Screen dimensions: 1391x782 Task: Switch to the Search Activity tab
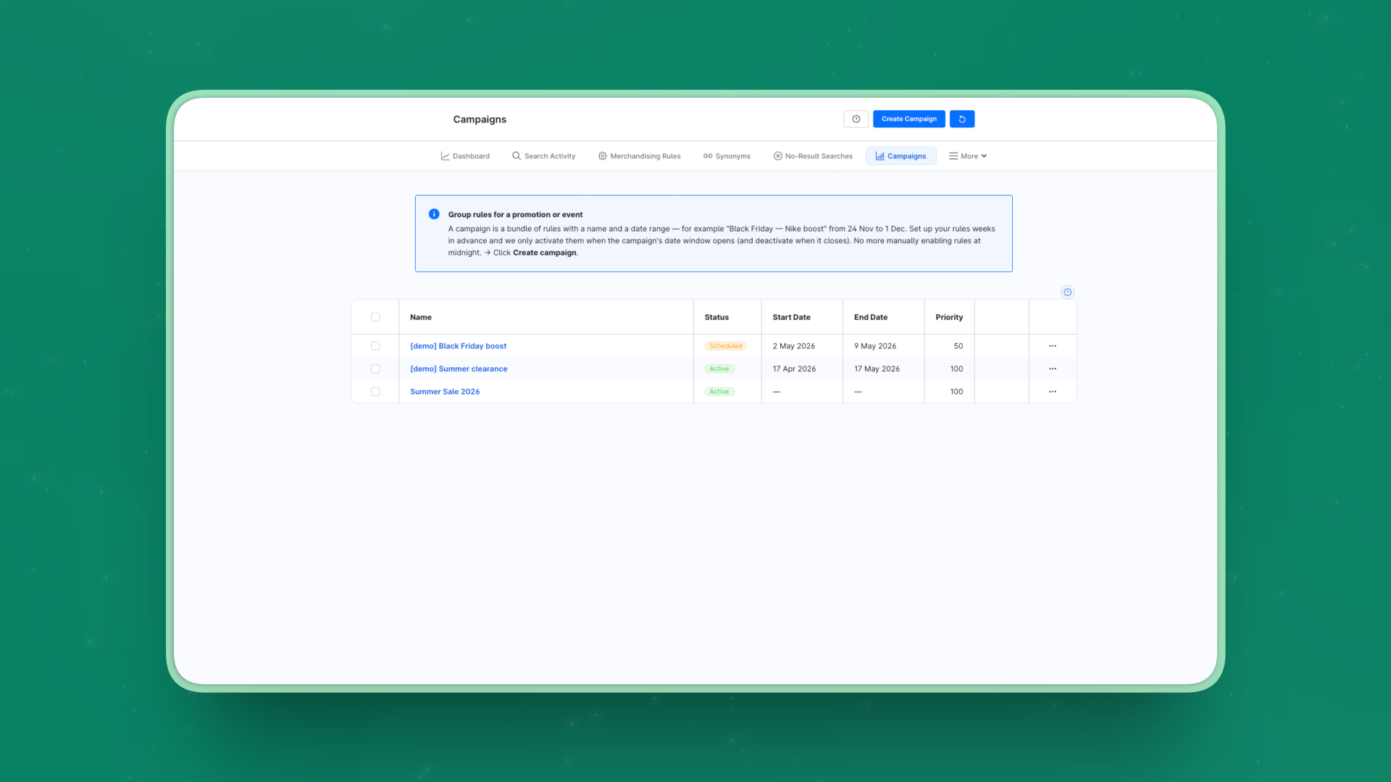[x=543, y=156]
